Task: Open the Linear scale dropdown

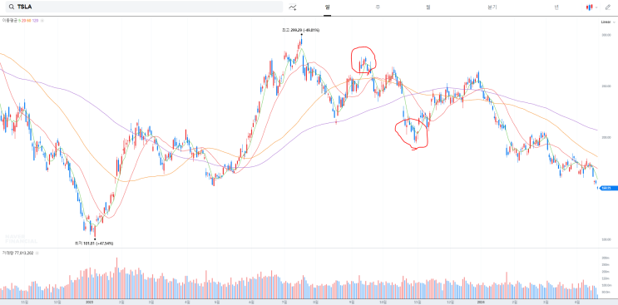Action: 608,22
